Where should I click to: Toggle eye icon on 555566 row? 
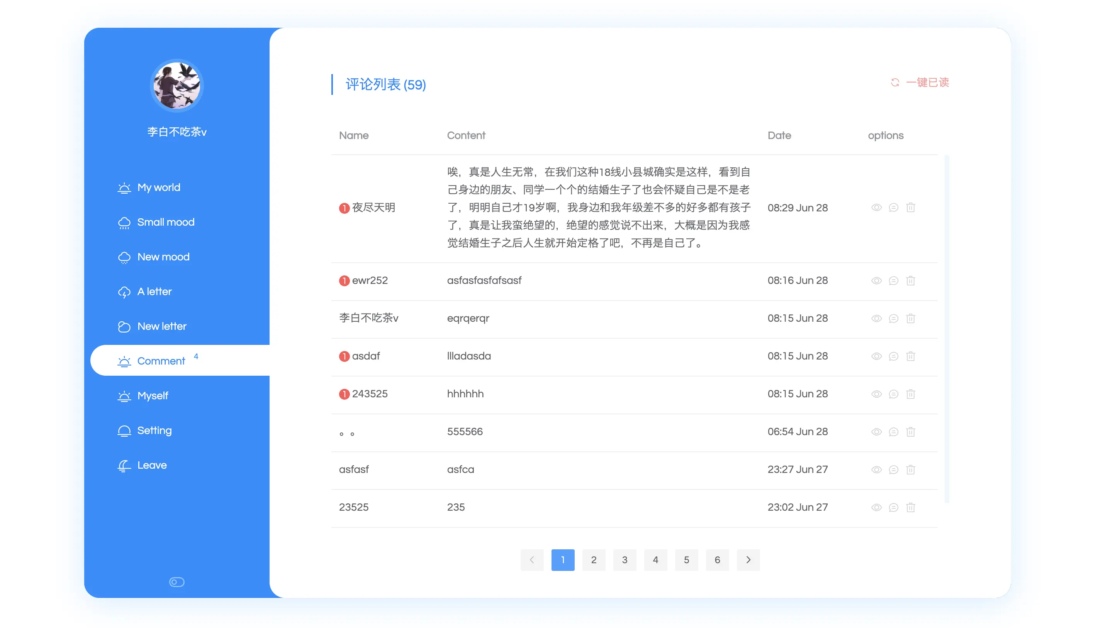pyautogui.click(x=876, y=432)
